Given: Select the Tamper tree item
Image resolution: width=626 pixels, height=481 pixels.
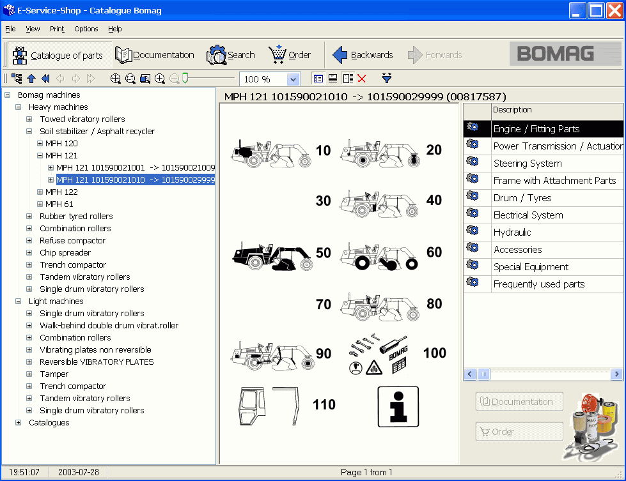Looking at the screenshot, I should tap(54, 374).
